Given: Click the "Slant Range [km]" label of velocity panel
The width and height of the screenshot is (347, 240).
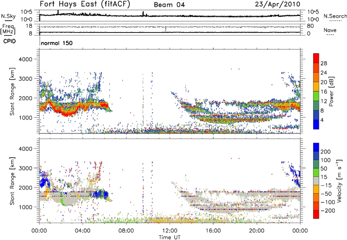Looking at the screenshot, I should (x=12, y=181).
